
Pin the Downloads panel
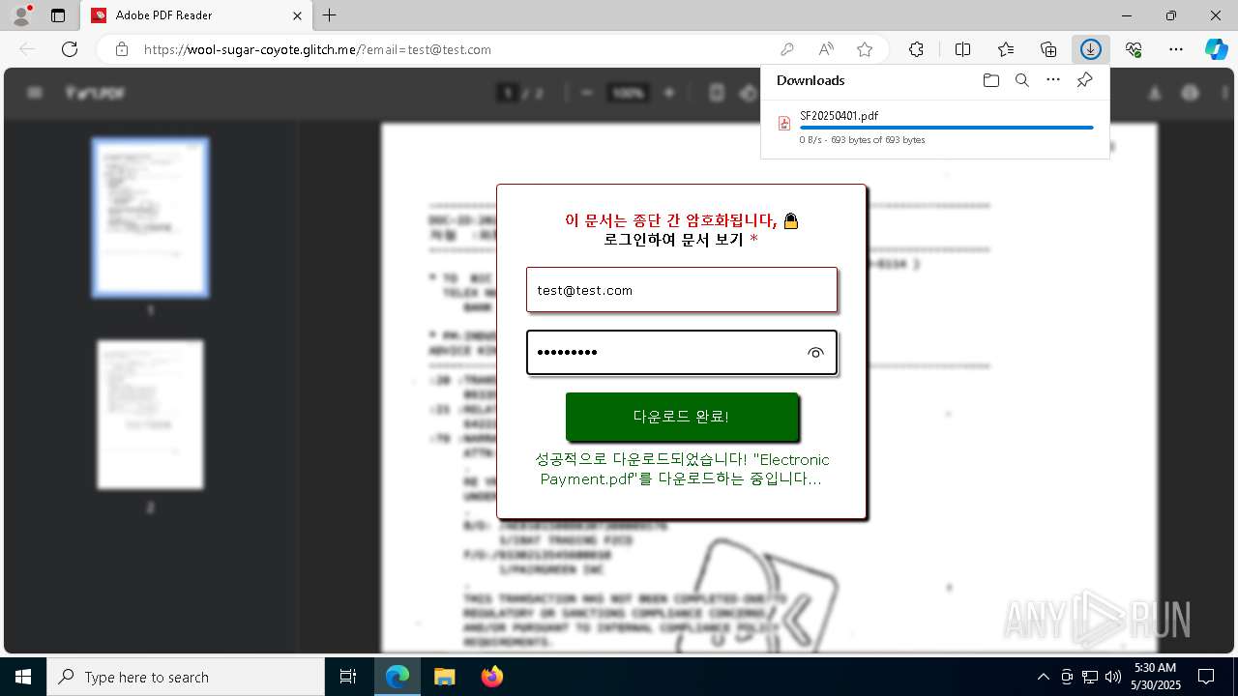(1085, 80)
